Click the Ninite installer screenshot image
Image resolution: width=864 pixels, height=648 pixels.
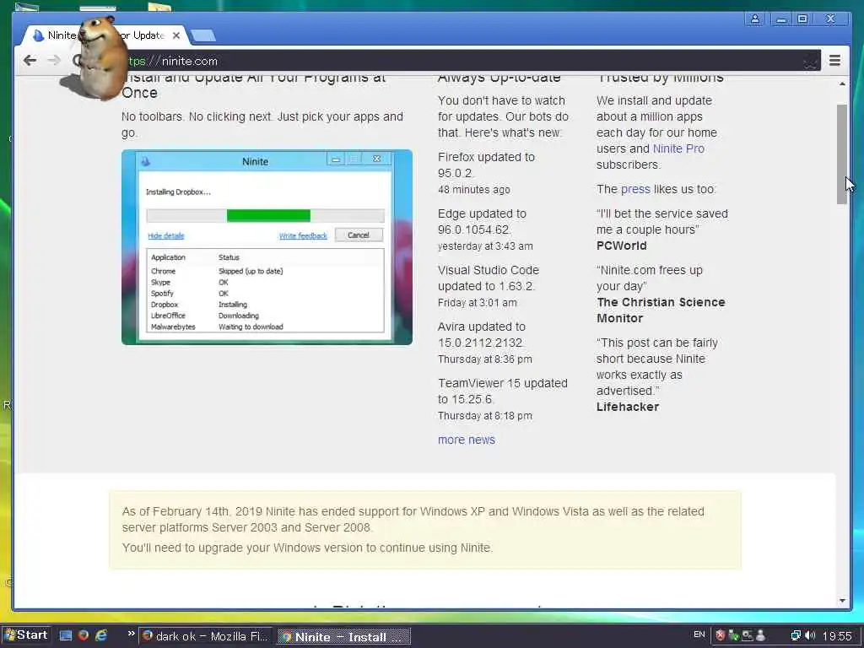point(267,247)
